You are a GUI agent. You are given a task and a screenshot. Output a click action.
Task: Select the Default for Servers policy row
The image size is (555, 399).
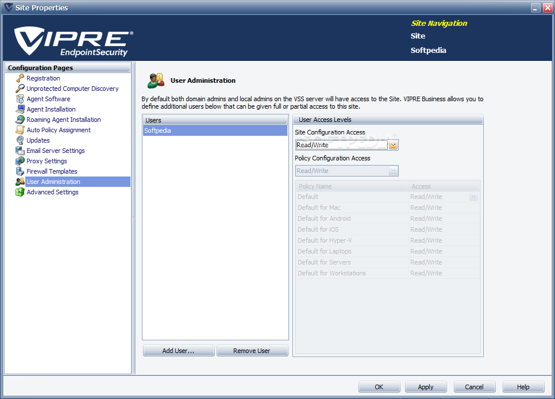coord(388,262)
